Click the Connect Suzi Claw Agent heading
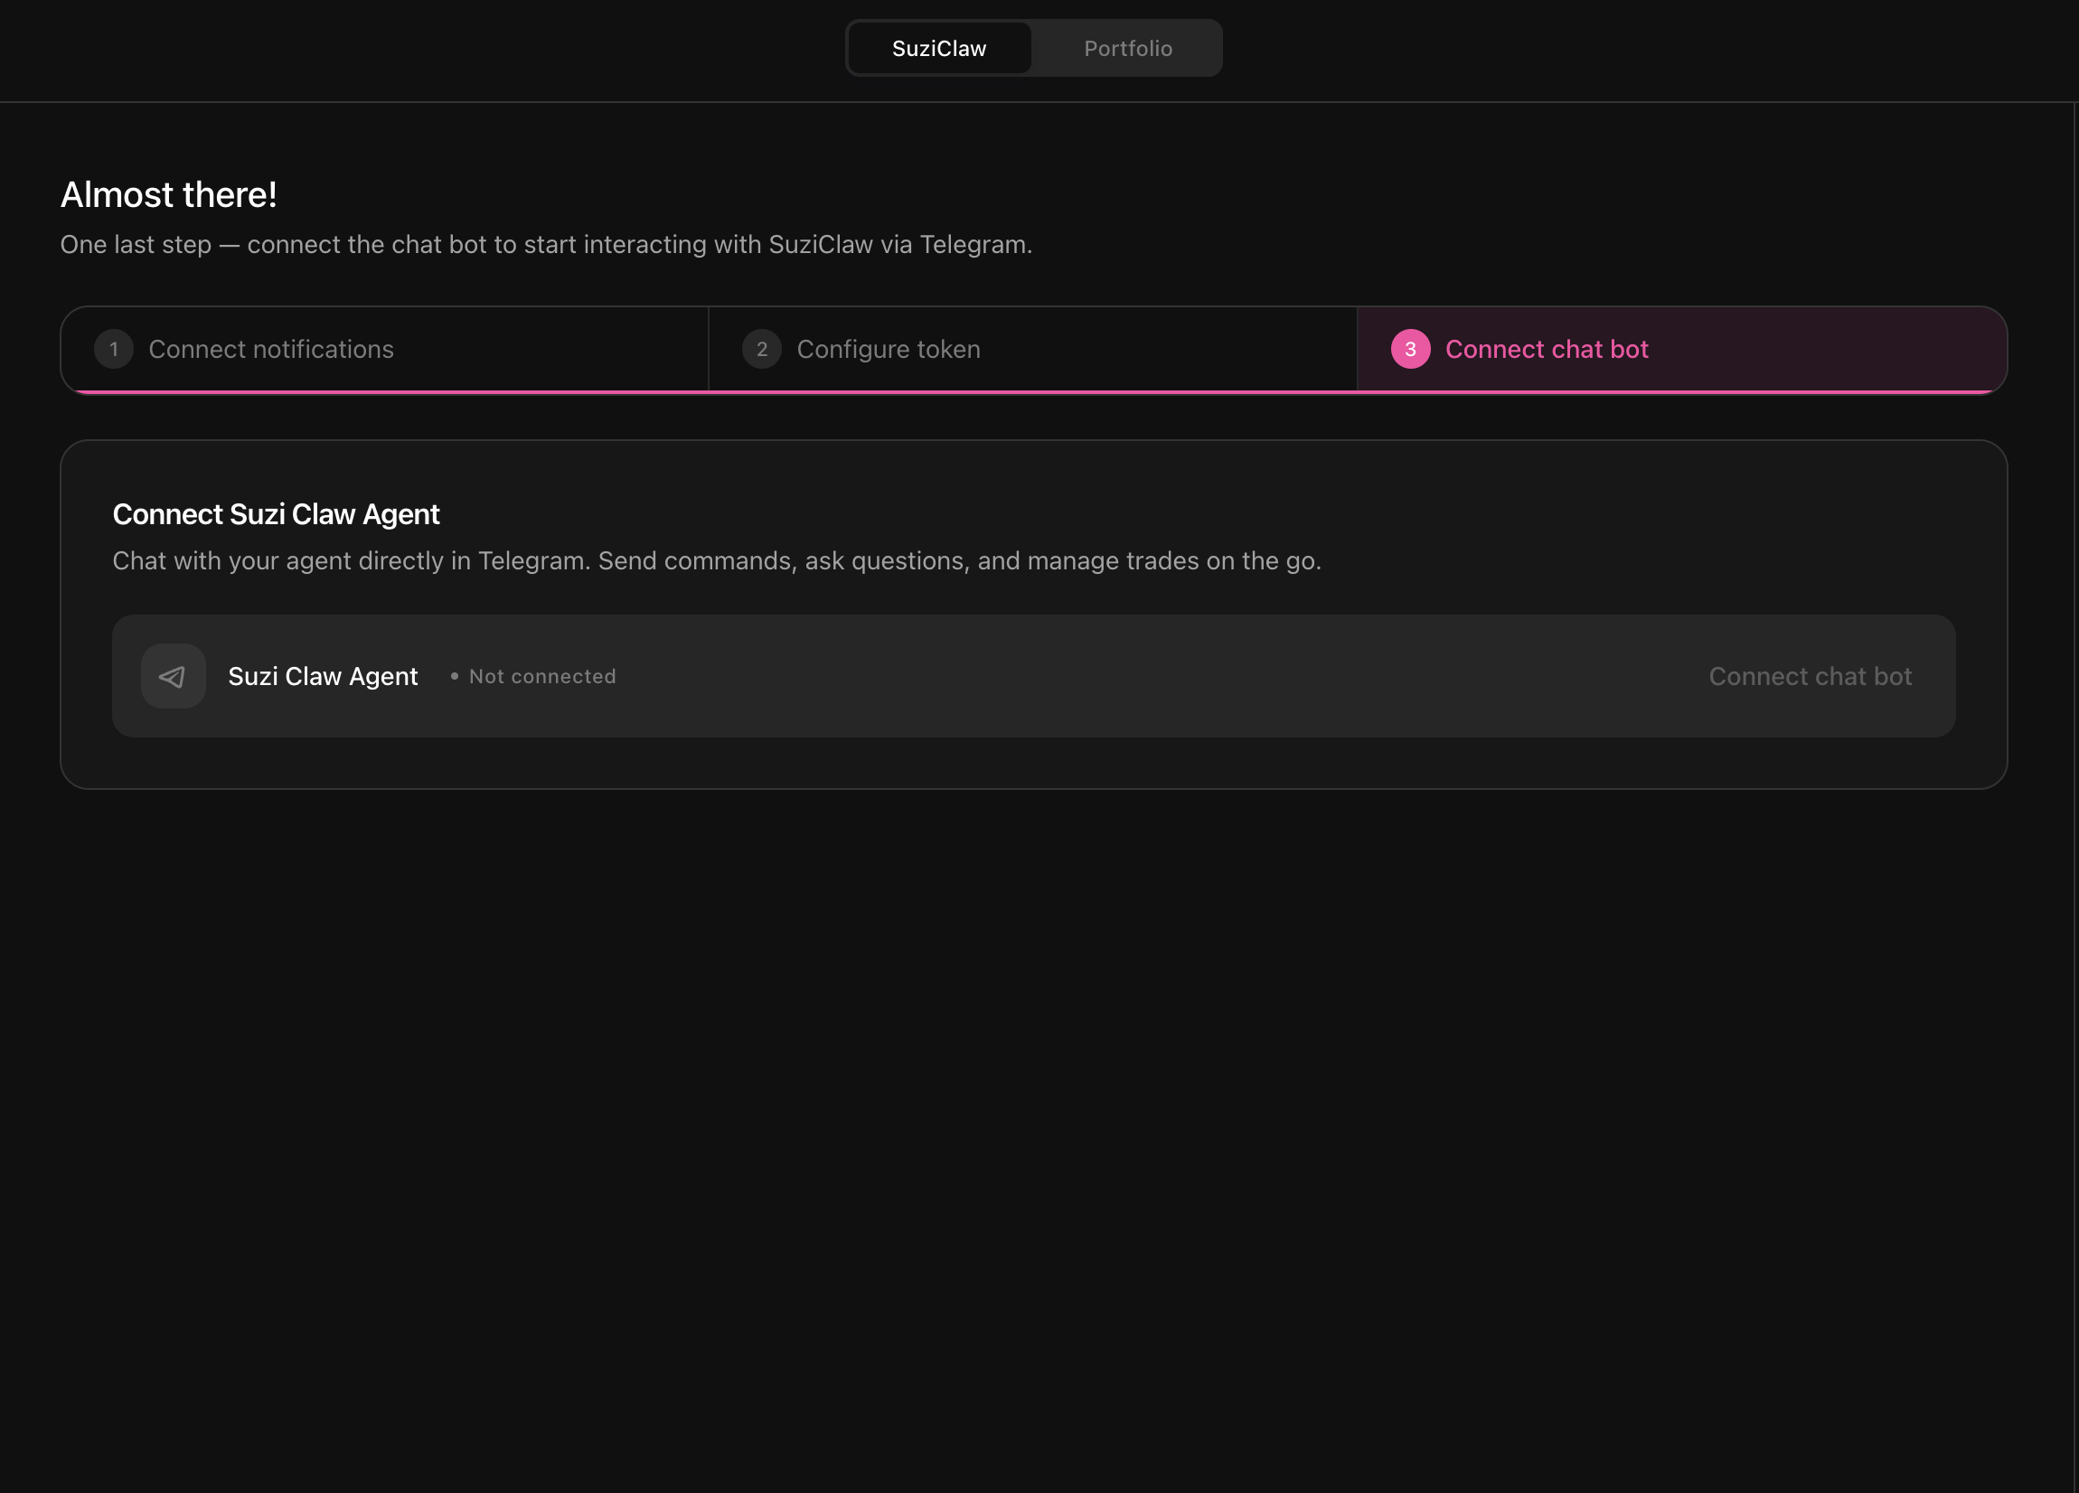Viewport: 2079px width, 1493px height. point(276,514)
